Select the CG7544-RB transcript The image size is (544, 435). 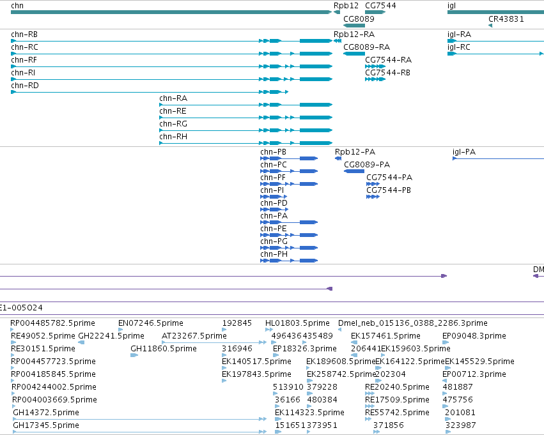pyautogui.click(x=375, y=79)
